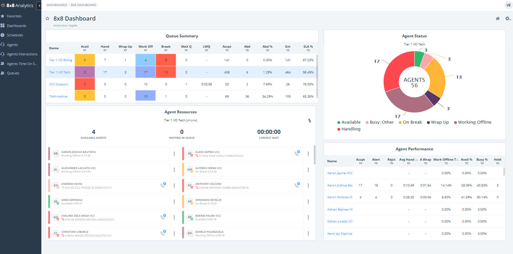Sort Queue Summary by SLA % column
Screen dimensions: 513x254
pos(308,48)
